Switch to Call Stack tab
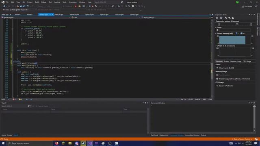Viewport: 260px width, 146px height. pyautogui.click(x=154, y=135)
